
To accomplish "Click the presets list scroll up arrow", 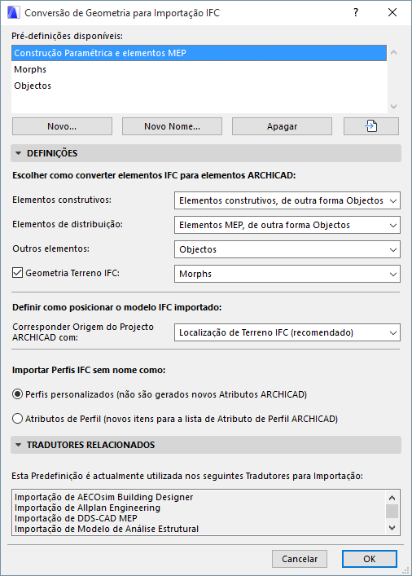I will point(393,52).
